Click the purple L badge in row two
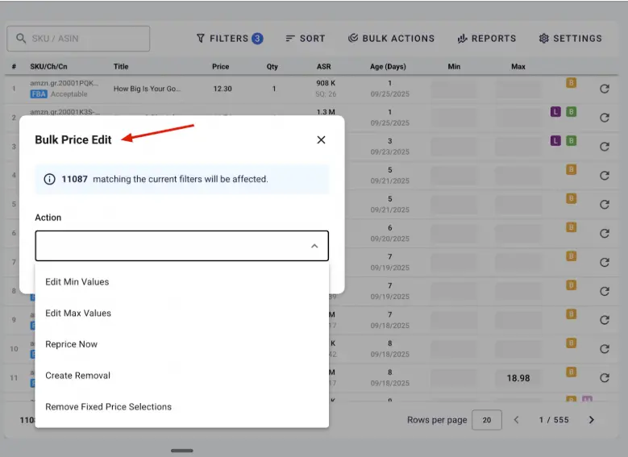 click(x=555, y=111)
